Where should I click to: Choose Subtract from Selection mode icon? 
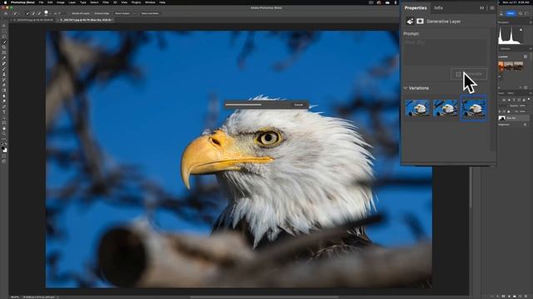tap(39, 13)
